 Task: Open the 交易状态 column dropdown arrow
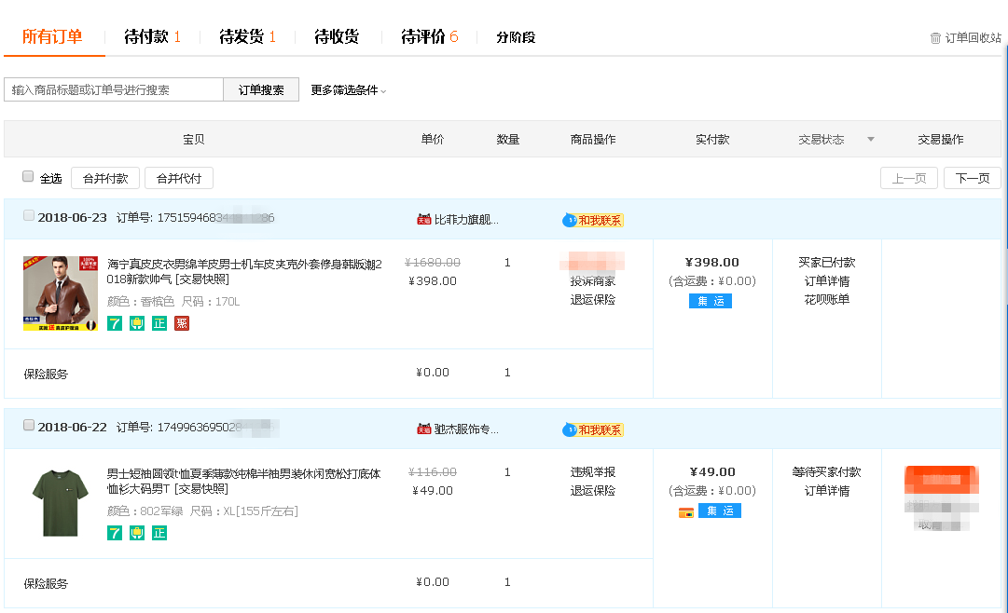[871, 140]
